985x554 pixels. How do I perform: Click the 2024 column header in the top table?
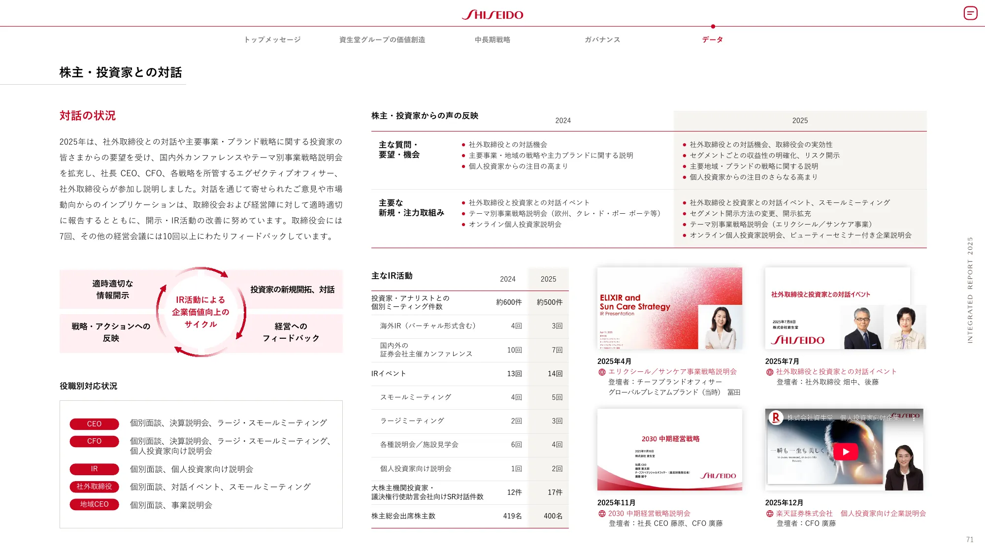563,121
